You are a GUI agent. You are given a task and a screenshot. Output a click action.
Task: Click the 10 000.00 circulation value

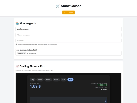[102, 85]
